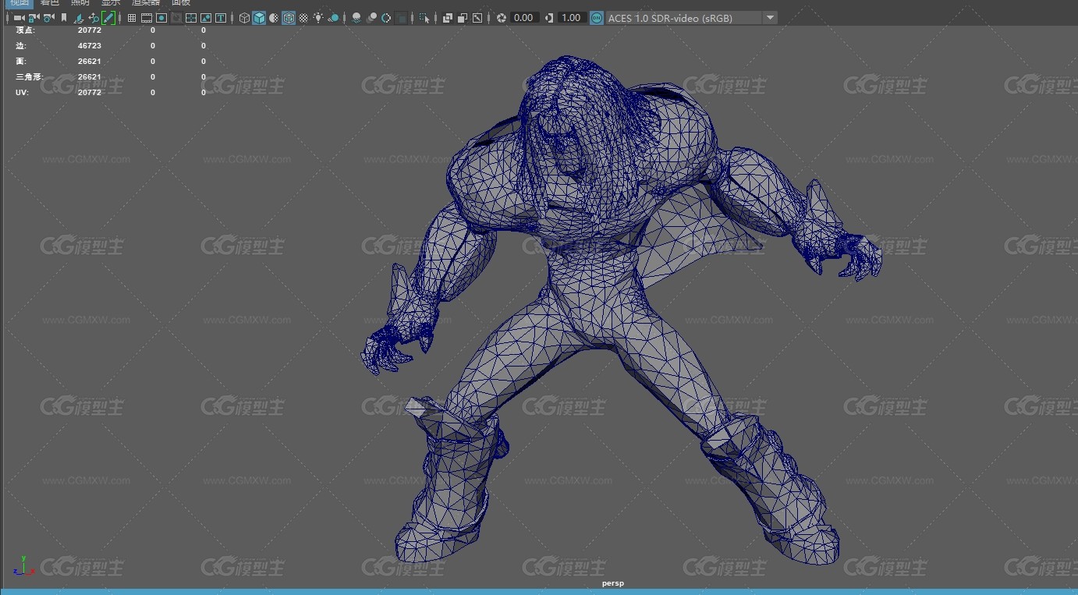Click the XYZ axis gizmo in corner
The height and width of the screenshot is (595, 1078).
click(x=23, y=565)
